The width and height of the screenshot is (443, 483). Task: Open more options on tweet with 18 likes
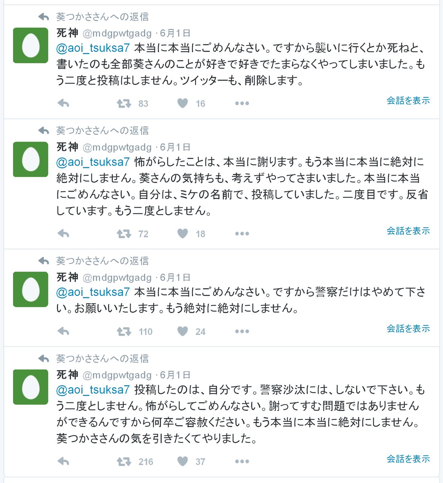point(242,233)
